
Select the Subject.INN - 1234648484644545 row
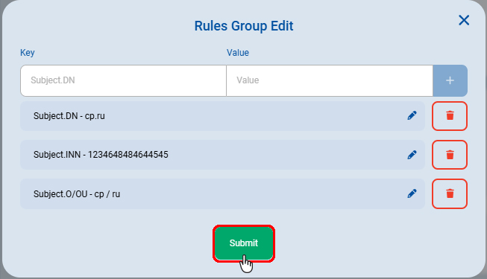point(222,155)
